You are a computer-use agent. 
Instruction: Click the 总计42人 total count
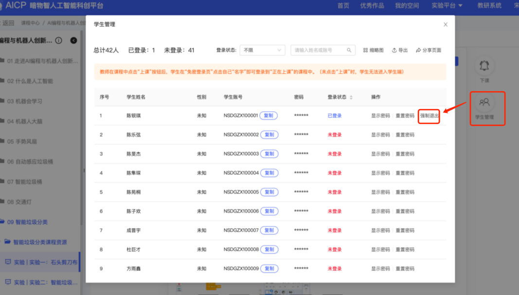tap(106, 50)
